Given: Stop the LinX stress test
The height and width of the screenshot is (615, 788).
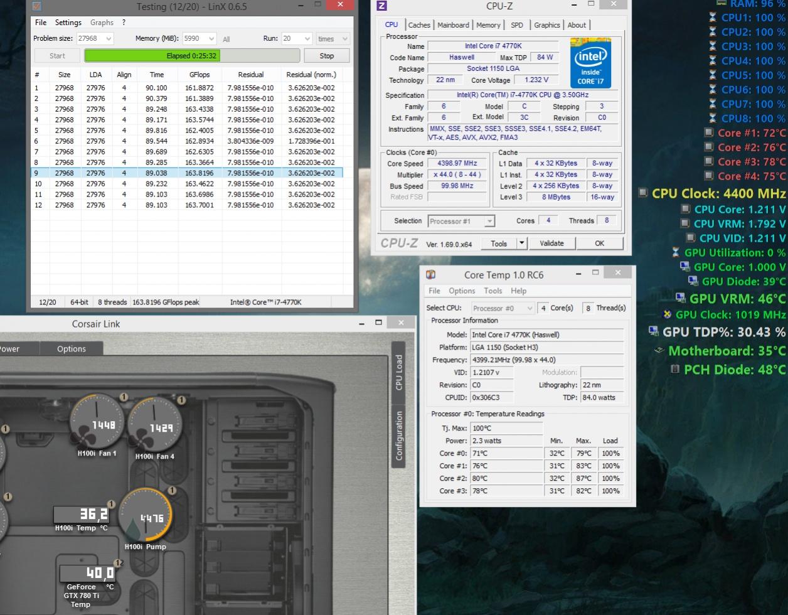Looking at the screenshot, I should point(327,56).
